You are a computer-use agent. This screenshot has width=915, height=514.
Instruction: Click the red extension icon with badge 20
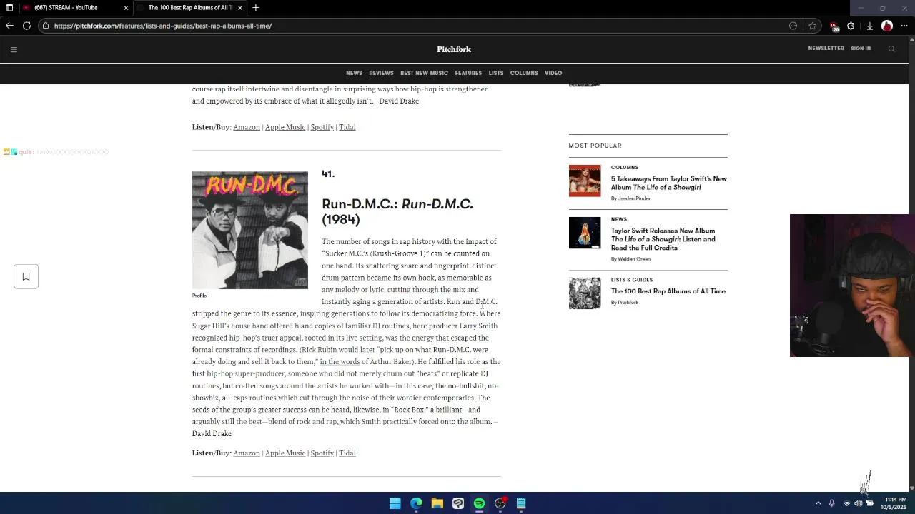coord(834,26)
